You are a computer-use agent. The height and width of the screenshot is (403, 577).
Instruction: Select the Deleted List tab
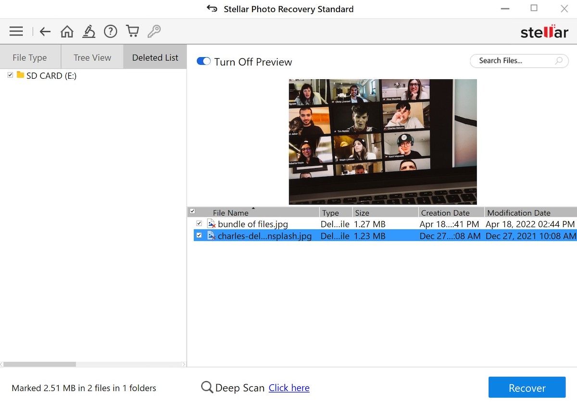[x=155, y=57]
